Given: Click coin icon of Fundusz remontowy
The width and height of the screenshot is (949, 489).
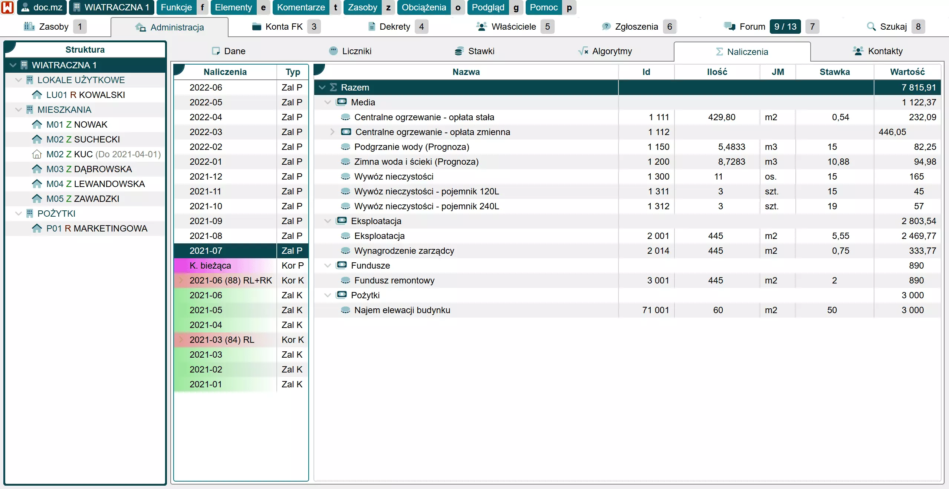Looking at the screenshot, I should pyautogui.click(x=345, y=280).
